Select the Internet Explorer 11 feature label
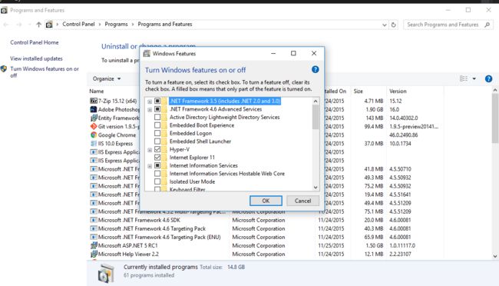 (192, 158)
